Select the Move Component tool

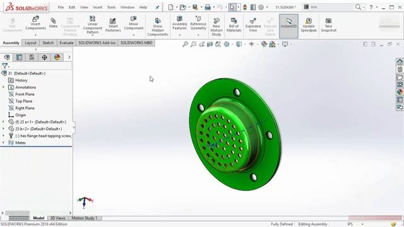pyautogui.click(x=133, y=23)
